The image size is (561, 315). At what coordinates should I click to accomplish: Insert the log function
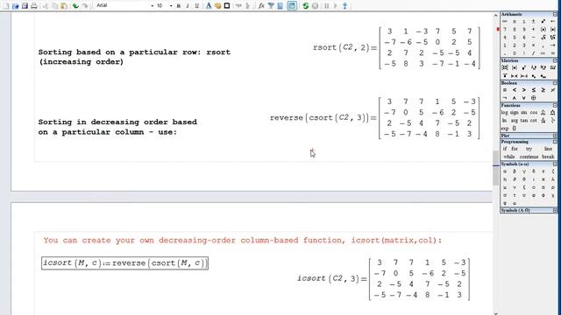[x=505, y=113]
